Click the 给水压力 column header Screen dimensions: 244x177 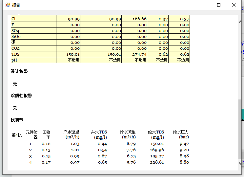181,134
